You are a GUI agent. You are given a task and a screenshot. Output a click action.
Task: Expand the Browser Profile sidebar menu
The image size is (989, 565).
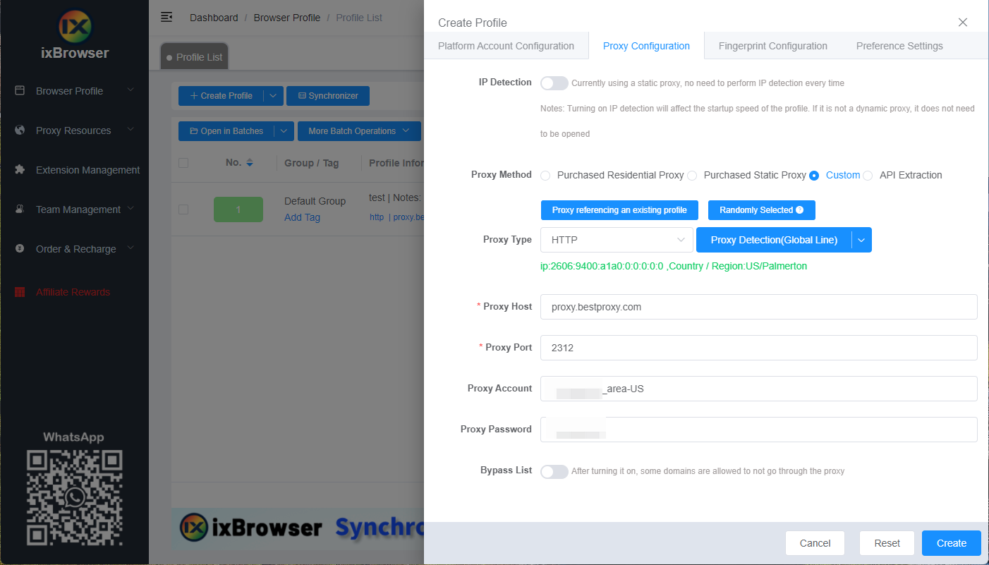tap(131, 90)
